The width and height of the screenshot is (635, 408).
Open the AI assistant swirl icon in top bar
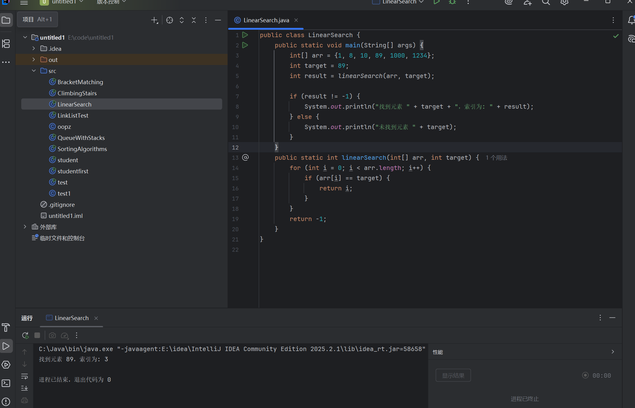click(509, 2)
